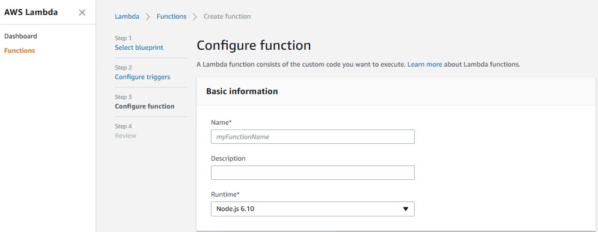This screenshot has height=232, width=598.
Task: Go back to Step 2 Configure triggers
Action: click(x=142, y=77)
